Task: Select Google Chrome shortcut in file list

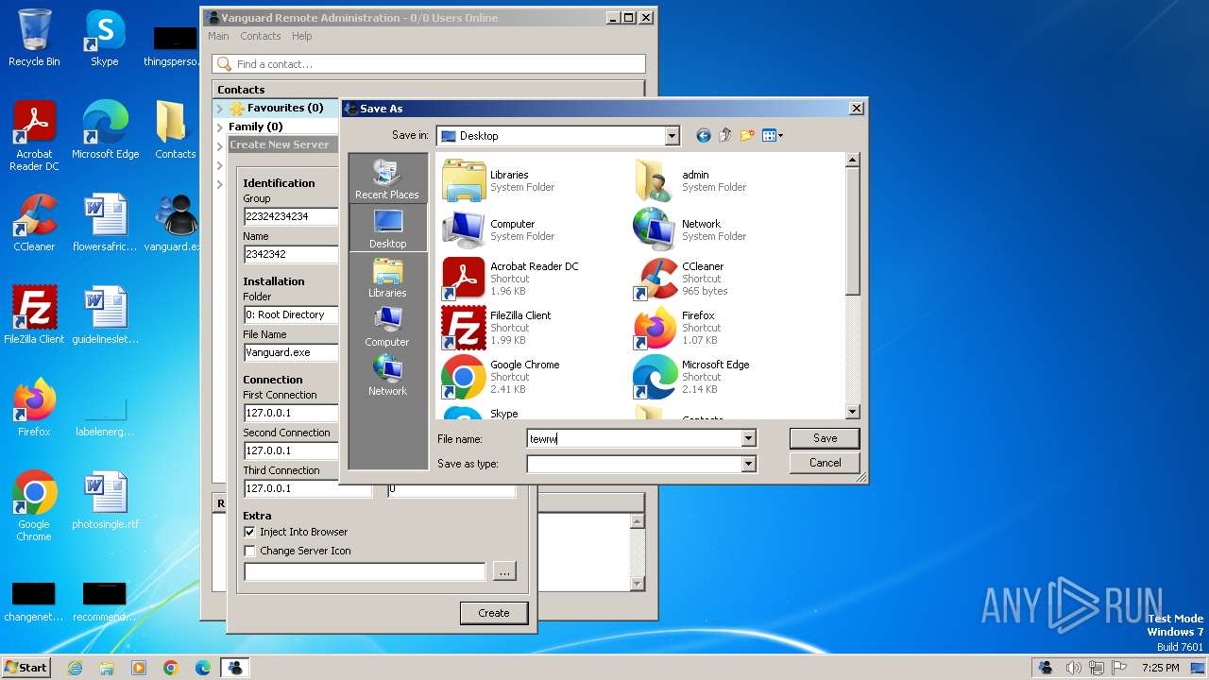Action: 502,377
